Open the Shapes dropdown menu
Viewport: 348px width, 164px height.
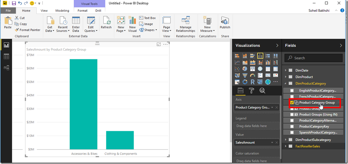[148, 30]
